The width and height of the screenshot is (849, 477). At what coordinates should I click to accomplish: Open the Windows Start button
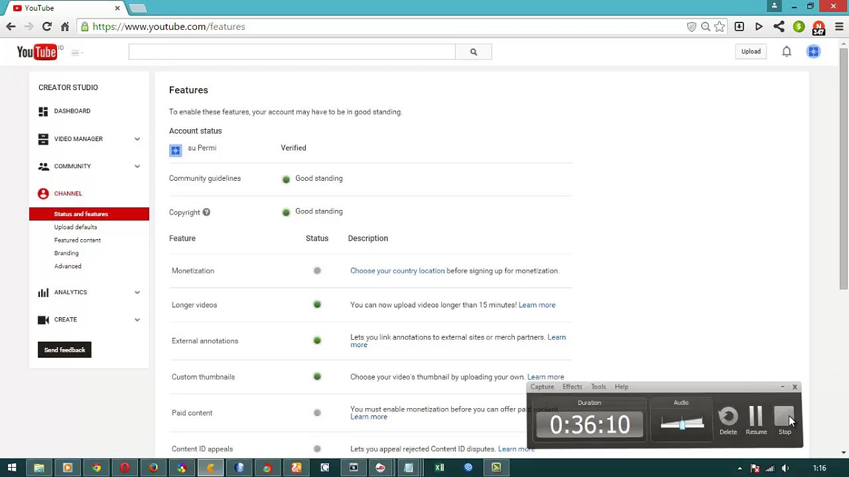coord(11,468)
